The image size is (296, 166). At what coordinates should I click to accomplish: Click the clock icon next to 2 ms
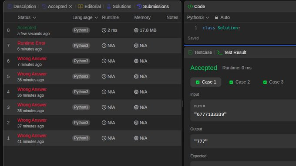point(104,30)
